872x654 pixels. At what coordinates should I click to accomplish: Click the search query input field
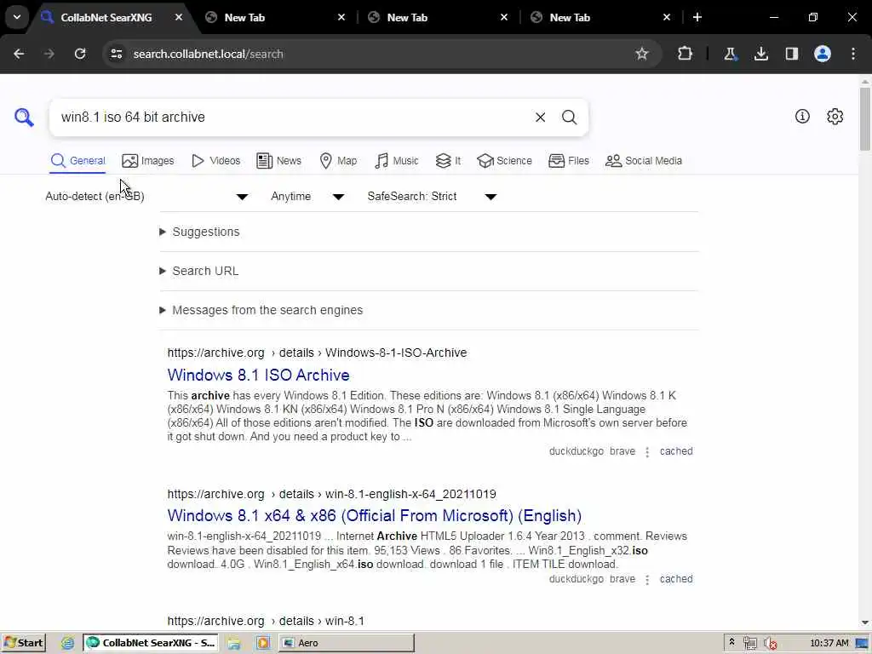pyautogui.click(x=292, y=118)
